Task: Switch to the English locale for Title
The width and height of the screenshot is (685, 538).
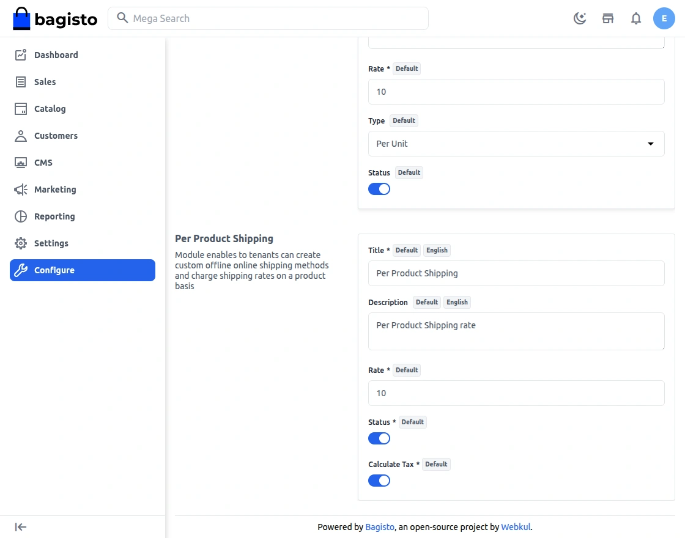Action: click(437, 250)
